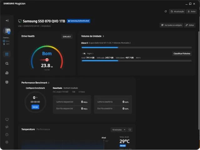Expand the Volume da Unidade section chevron
The width and height of the screenshot is (200, 150).
(103, 36)
